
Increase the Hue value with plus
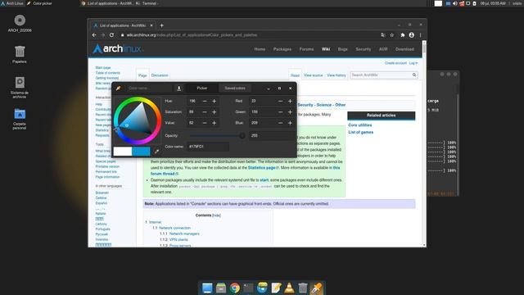click(215, 101)
